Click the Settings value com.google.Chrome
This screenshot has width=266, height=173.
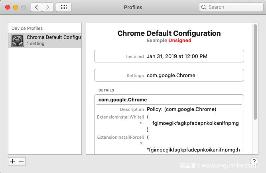coord(171,76)
